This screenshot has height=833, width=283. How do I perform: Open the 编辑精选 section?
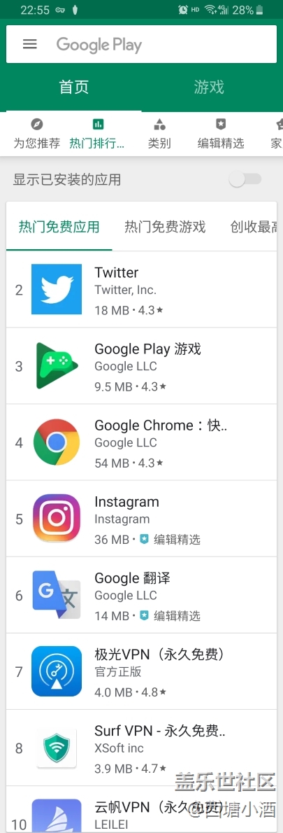[x=221, y=133]
